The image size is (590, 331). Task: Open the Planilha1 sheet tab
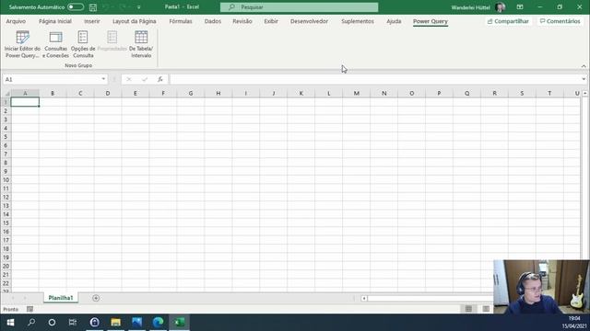coord(61,298)
